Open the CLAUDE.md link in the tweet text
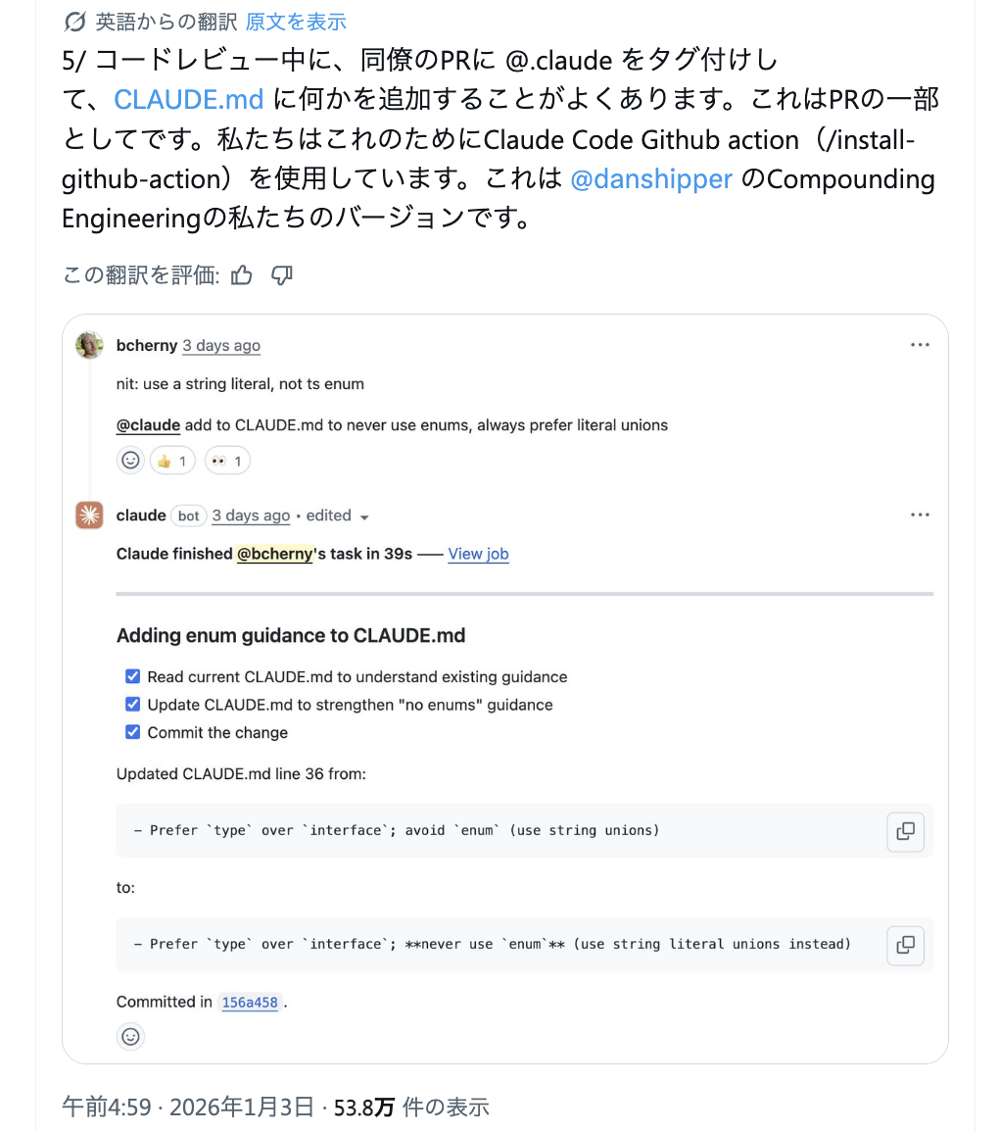Screen dimensions: 999x1133 188,100
